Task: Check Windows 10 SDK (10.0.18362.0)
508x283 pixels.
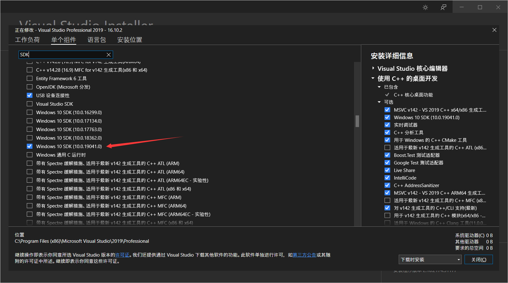Action: pyautogui.click(x=29, y=137)
